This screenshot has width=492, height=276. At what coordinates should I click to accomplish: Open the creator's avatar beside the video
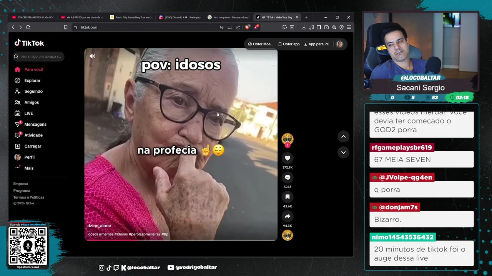coord(287,138)
